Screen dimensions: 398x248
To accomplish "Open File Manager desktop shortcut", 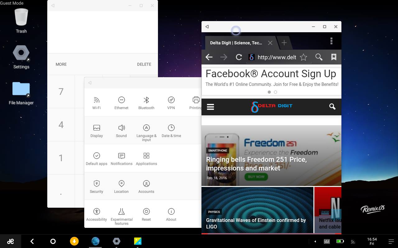I will (x=21, y=93).
